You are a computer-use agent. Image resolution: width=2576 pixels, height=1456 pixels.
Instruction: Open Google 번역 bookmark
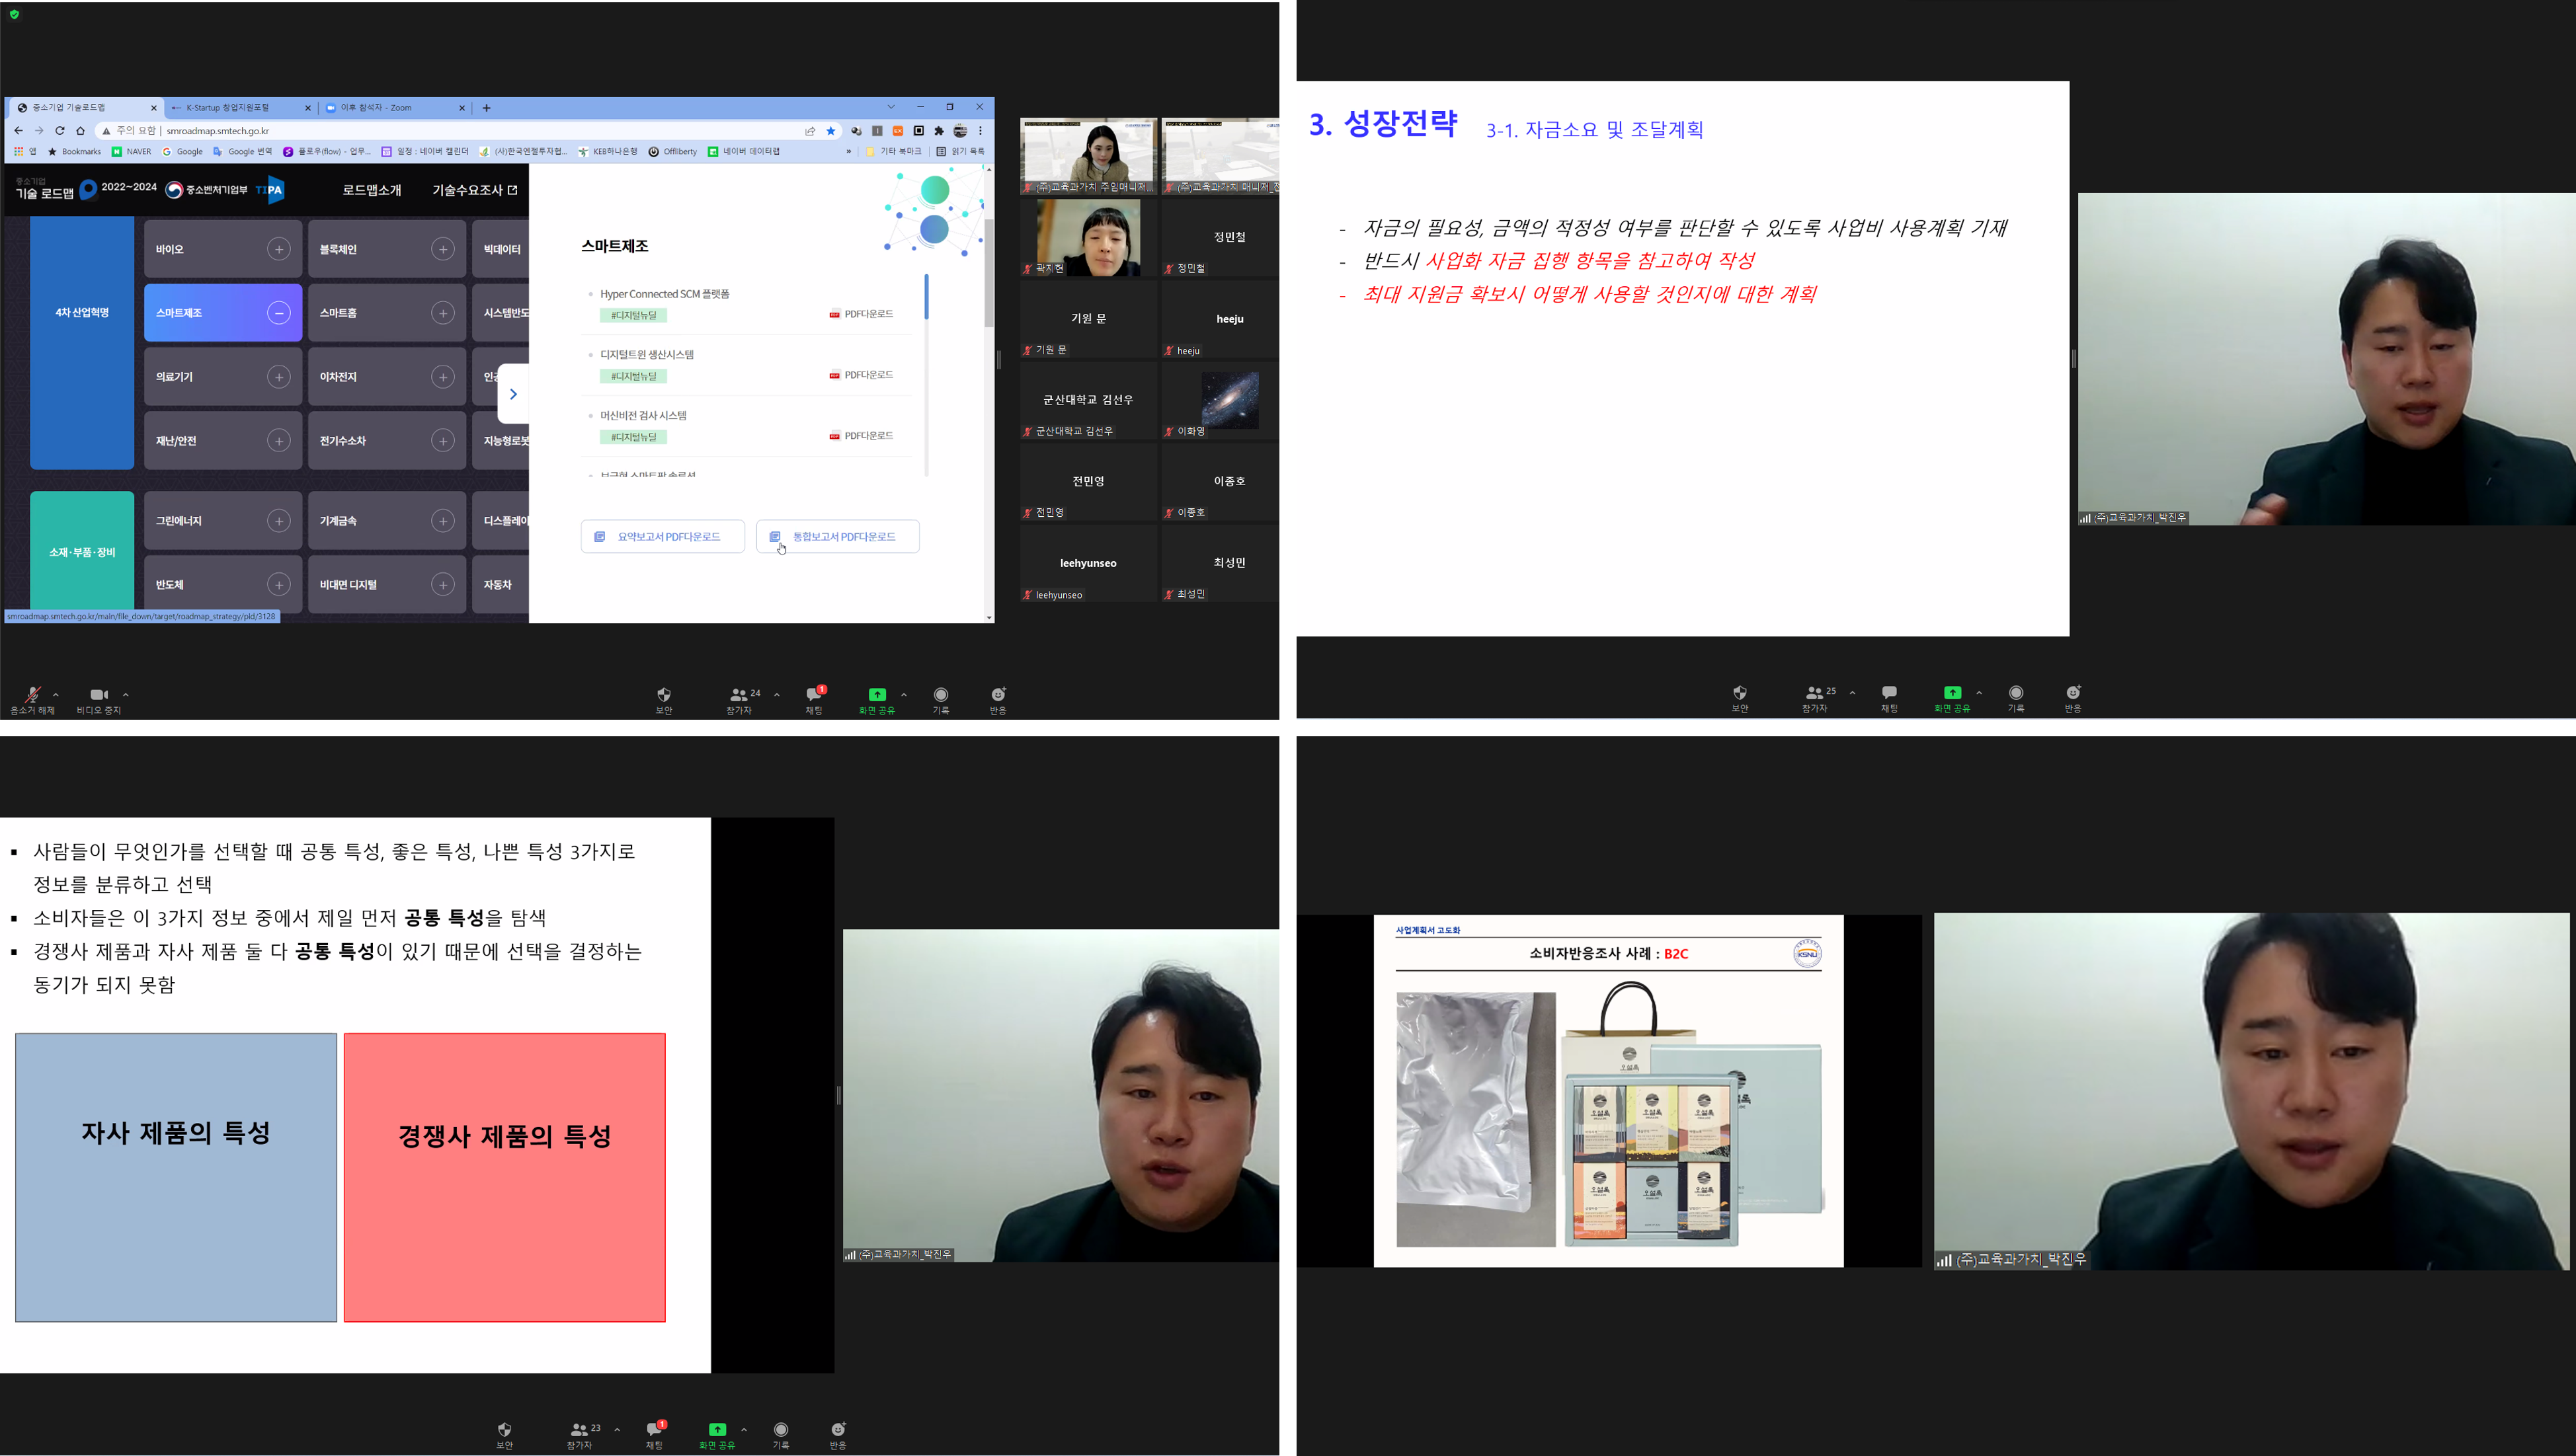[242, 152]
